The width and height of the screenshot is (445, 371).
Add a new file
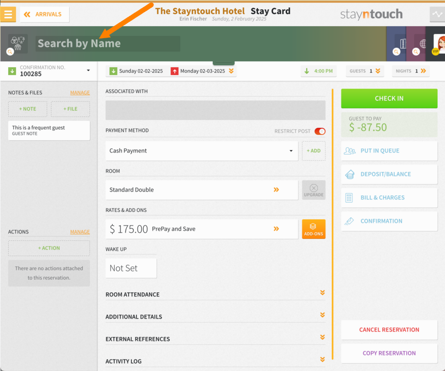click(x=71, y=109)
